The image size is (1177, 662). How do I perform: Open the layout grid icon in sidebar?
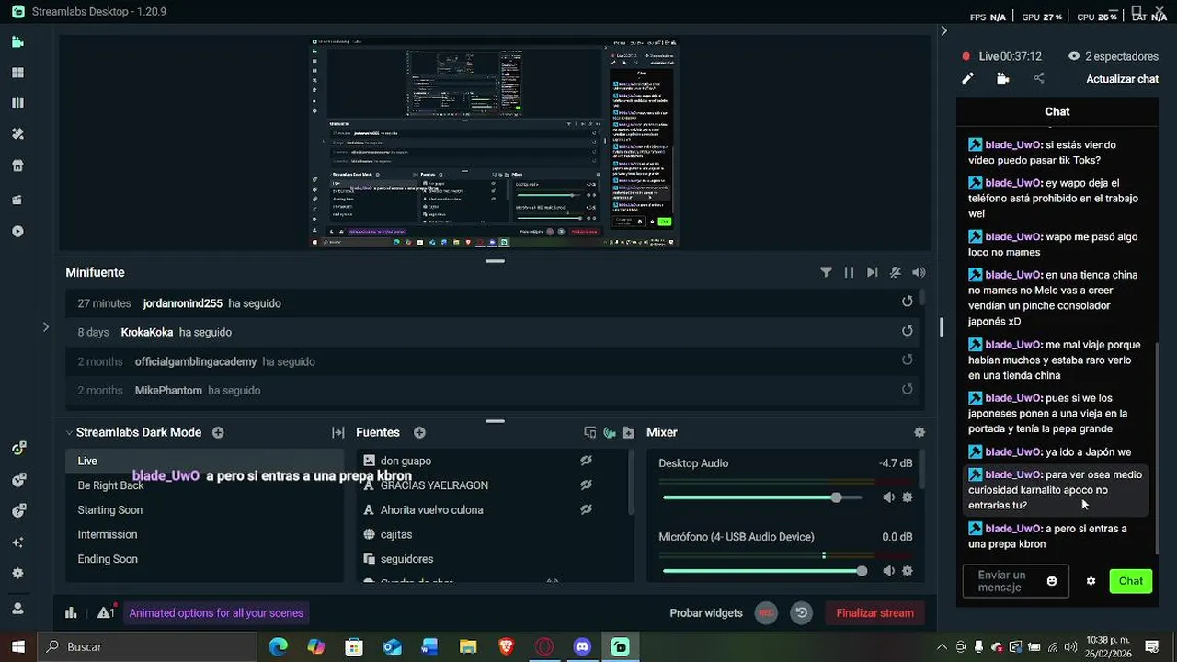pos(17,73)
